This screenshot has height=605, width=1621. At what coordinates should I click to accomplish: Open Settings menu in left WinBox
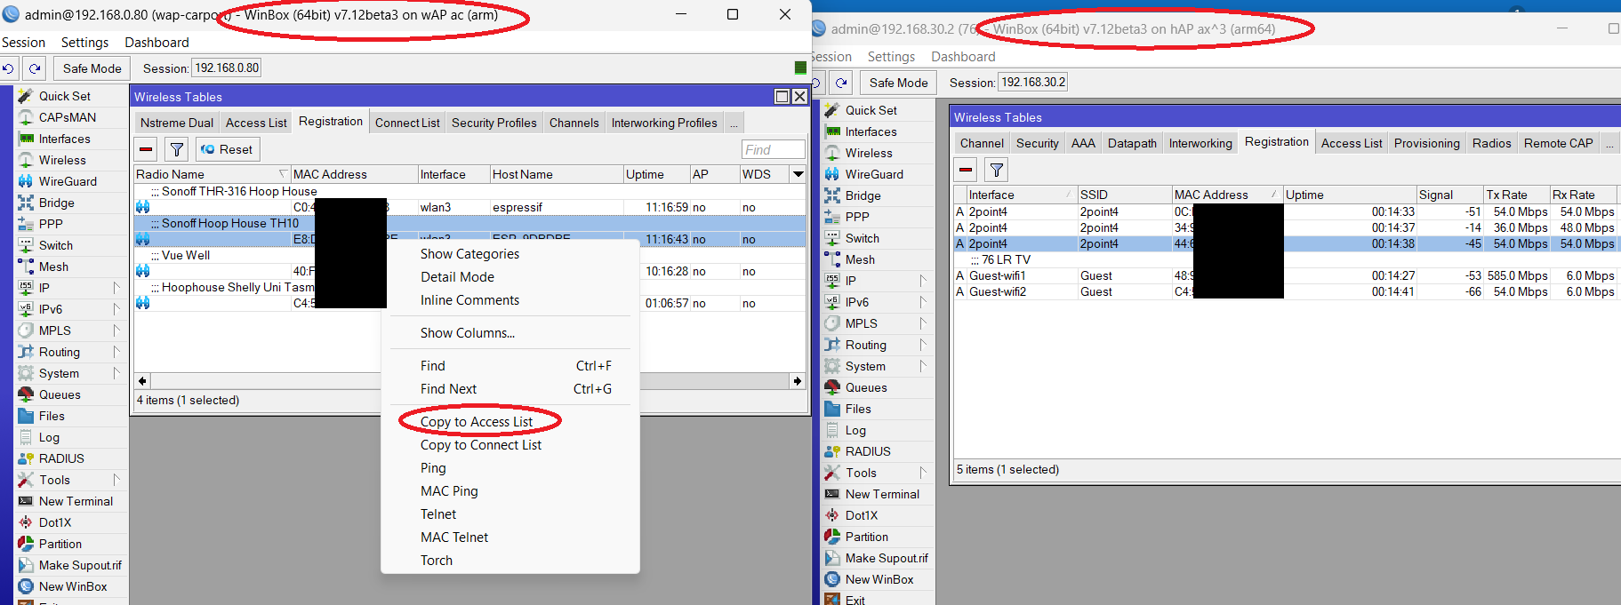pos(84,43)
